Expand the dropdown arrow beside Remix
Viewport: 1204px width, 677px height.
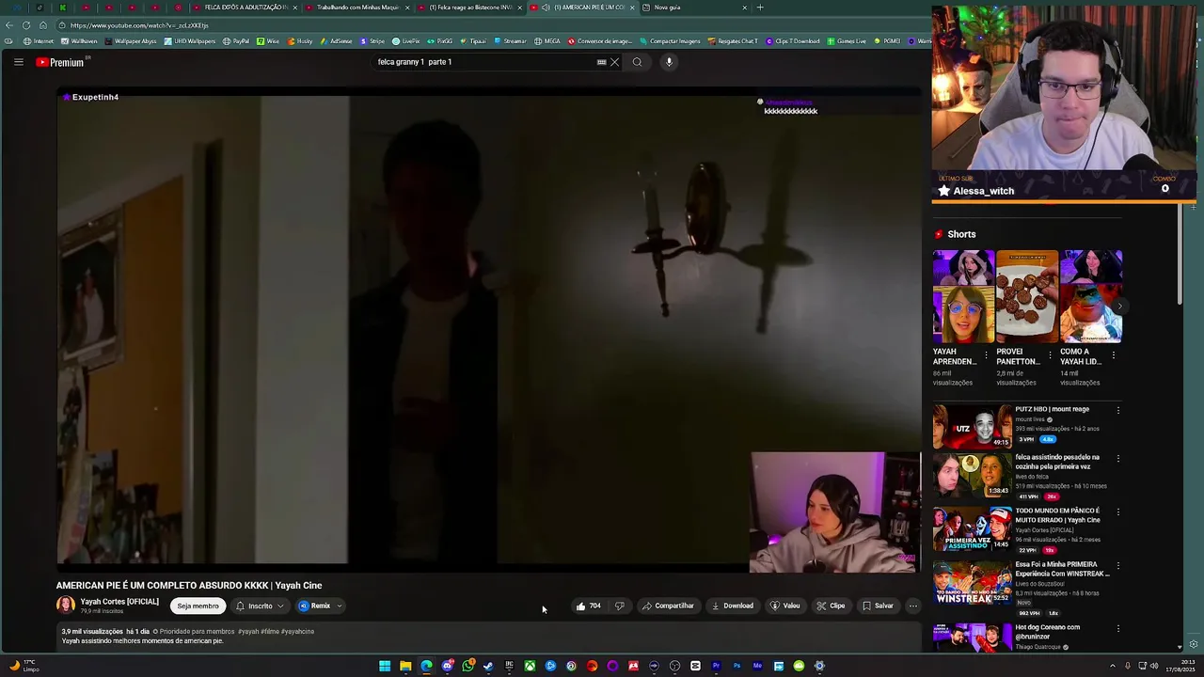(x=340, y=606)
